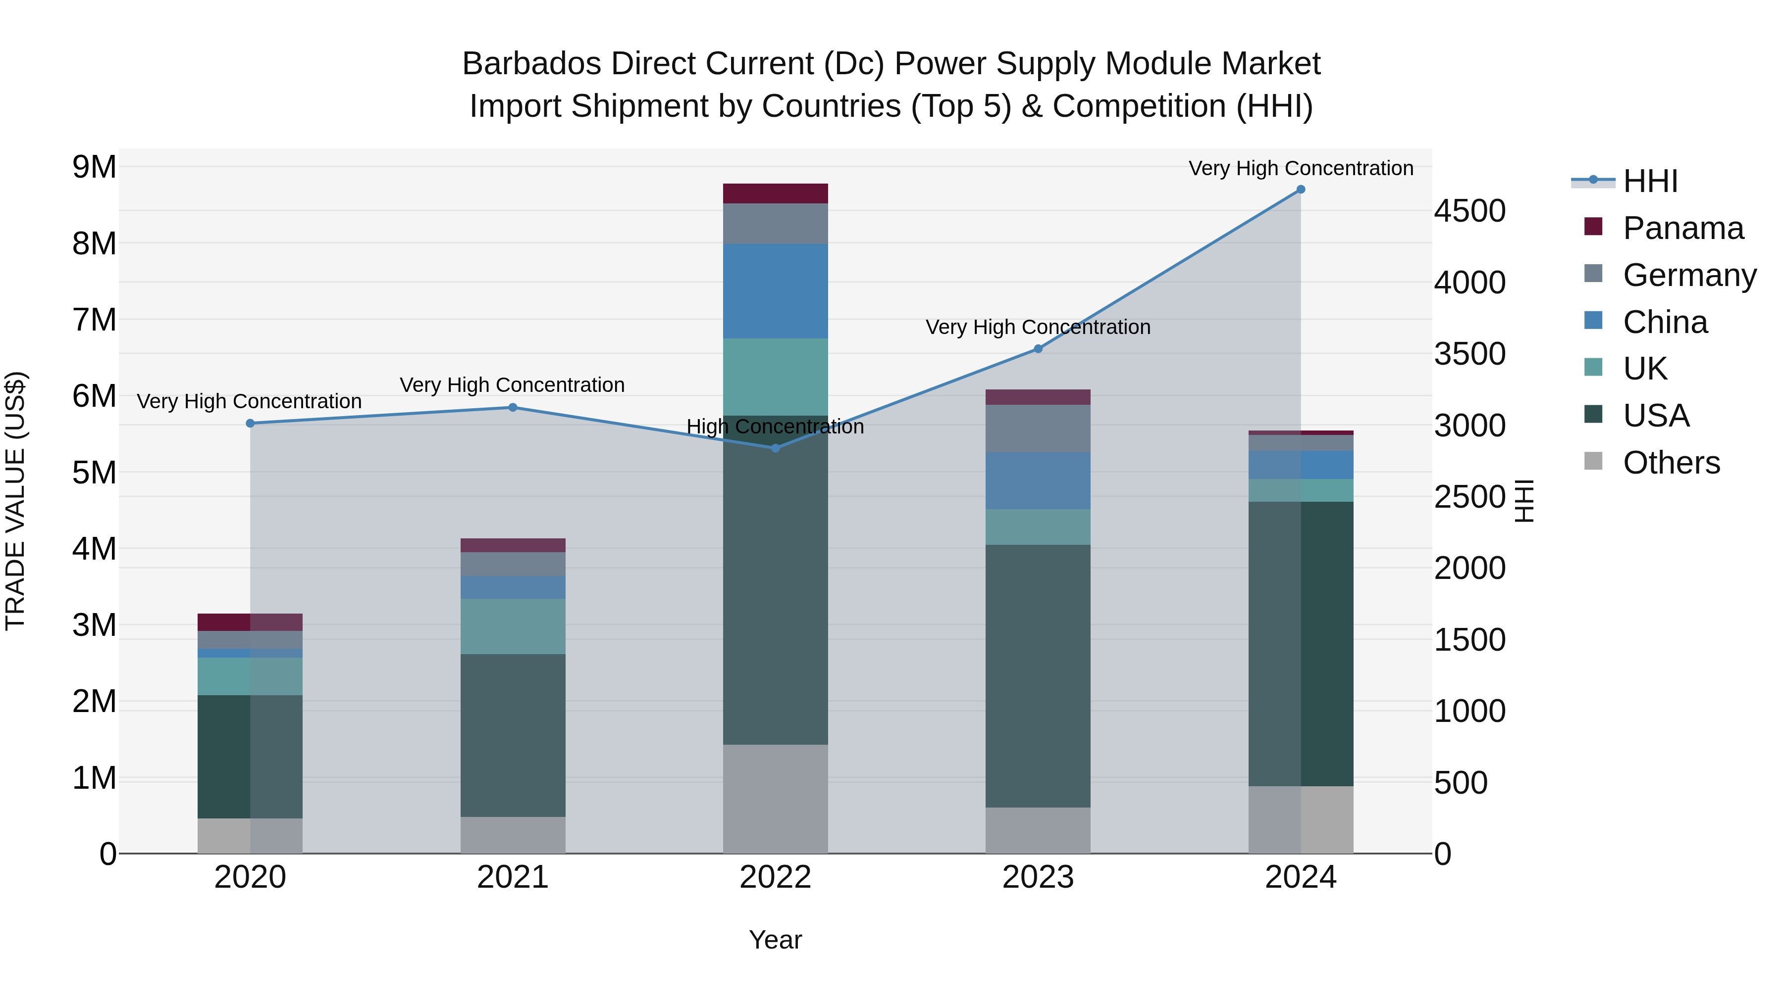Click the 3000 HHI axis tick label

tap(1469, 425)
